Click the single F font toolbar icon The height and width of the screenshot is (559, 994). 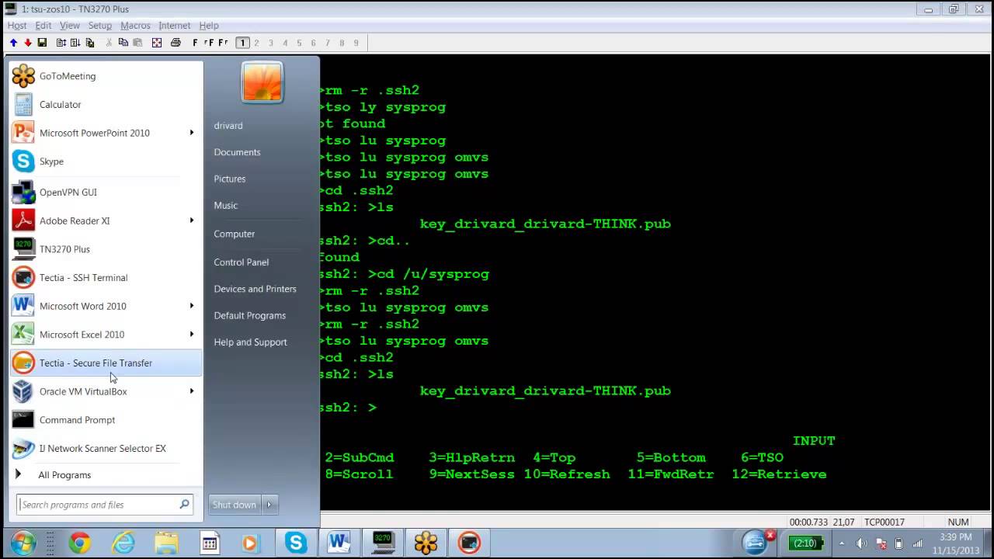pyautogui.click(x=195, y=43)
